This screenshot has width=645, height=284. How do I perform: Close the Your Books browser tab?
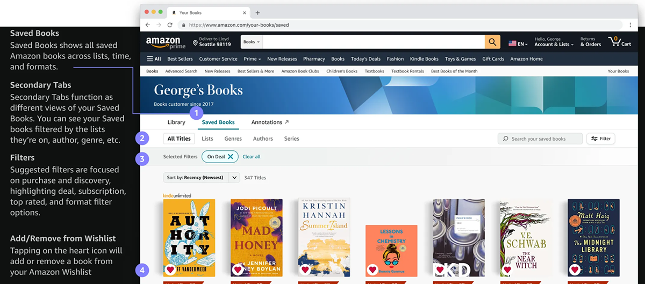[x=245, y=12]
